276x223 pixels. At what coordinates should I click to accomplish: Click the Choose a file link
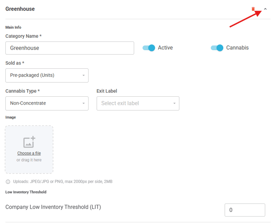(x=29, y=153)
